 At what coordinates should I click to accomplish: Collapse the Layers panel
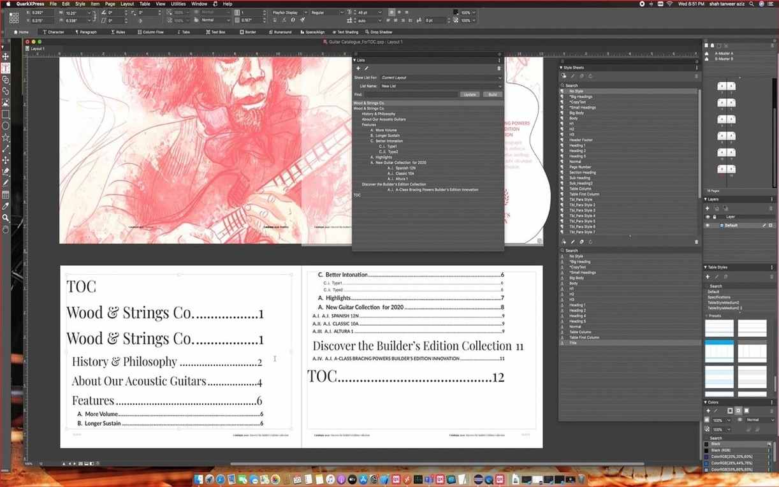706,200
